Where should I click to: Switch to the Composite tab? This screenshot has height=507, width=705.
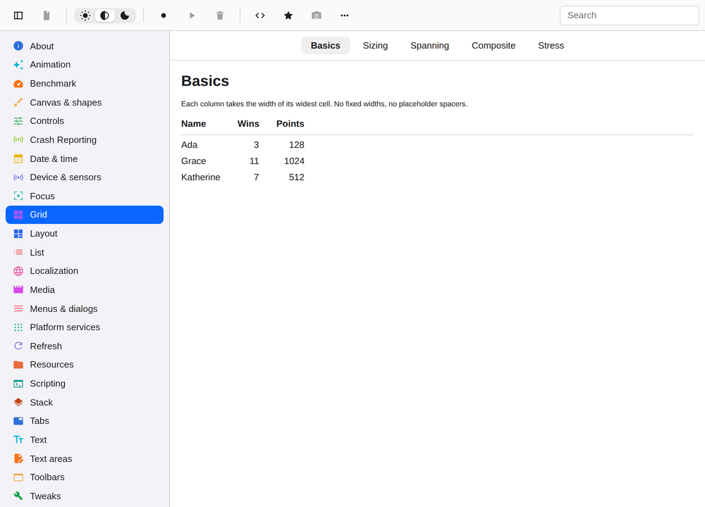[493, 45]
